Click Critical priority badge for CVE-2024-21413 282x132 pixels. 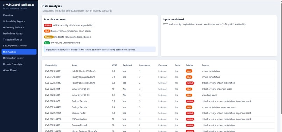[190, 83]
